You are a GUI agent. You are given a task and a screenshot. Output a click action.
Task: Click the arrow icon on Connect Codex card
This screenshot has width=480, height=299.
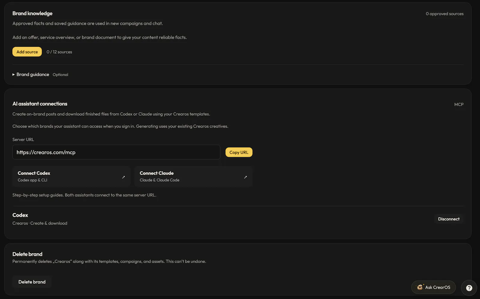coord(123,177)
